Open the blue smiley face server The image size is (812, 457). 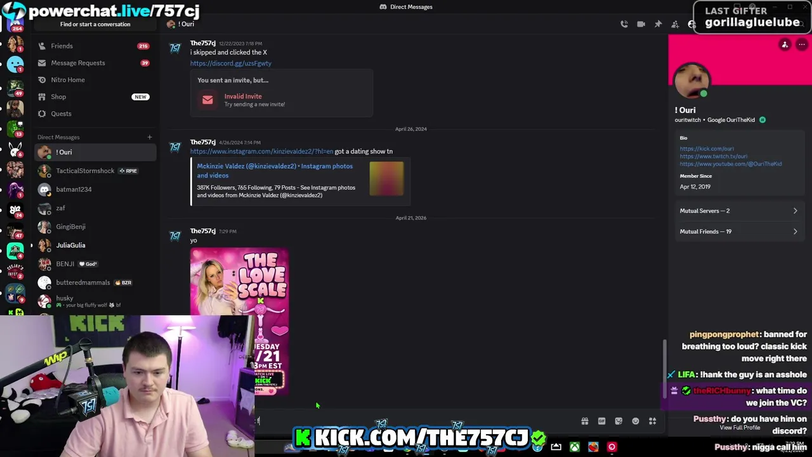[x=15, y=65]
